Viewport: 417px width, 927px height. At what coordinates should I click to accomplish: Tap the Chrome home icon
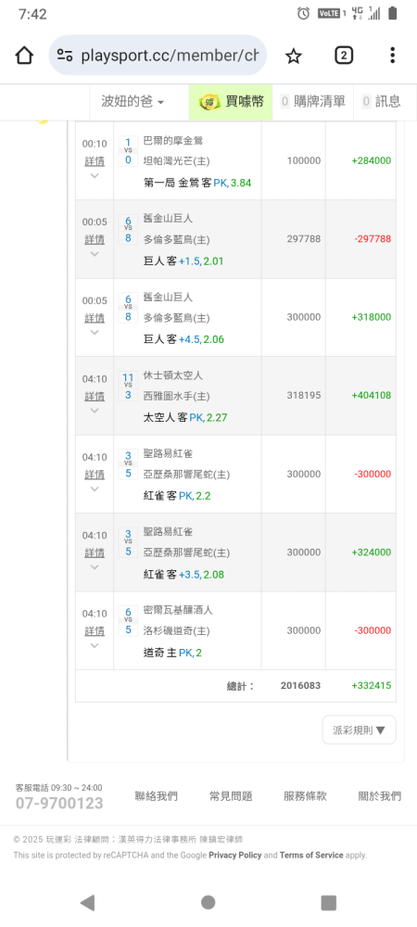(x=24, y=56)
